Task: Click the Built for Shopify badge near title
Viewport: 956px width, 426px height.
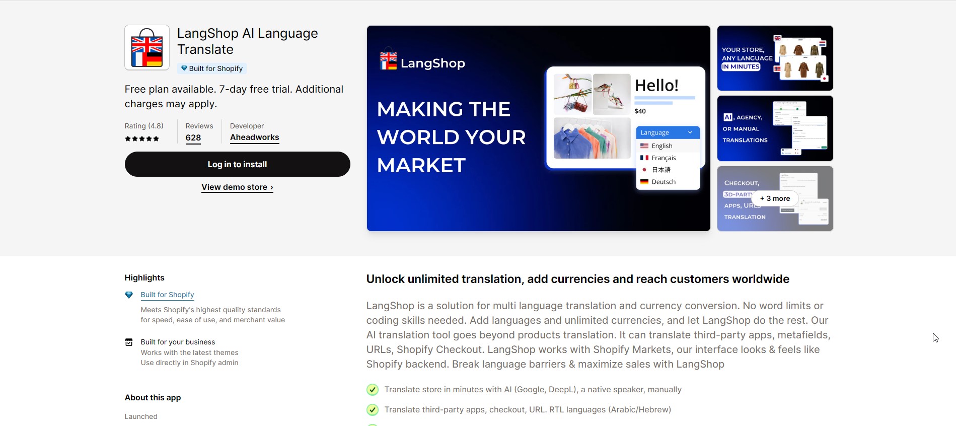Action: 211,68
